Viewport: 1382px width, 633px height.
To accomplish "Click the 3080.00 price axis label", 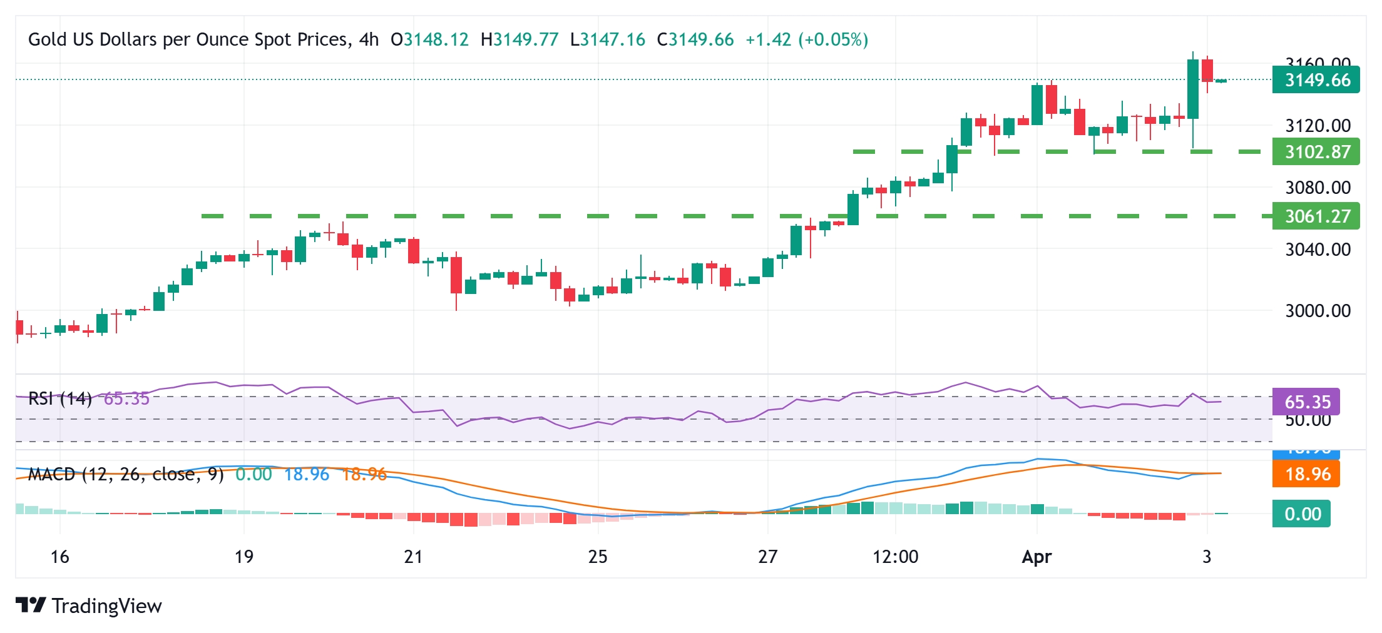I will pyautogui.click(x=1318, y=188).
